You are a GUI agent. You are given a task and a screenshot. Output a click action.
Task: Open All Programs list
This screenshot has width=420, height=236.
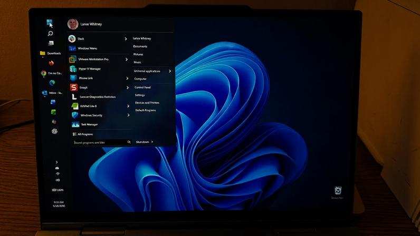tap(83, 134)
